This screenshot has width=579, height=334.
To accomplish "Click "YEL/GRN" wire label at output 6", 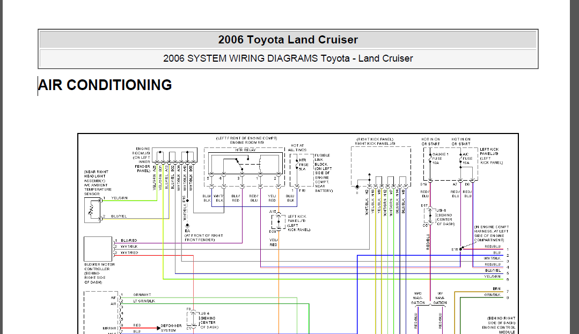I will 493,277.
